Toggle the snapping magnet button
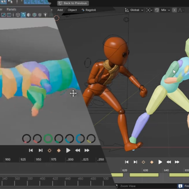 coord(157,10)
